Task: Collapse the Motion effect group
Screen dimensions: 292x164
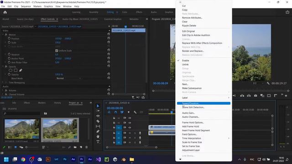Action: tap(3, 35)
